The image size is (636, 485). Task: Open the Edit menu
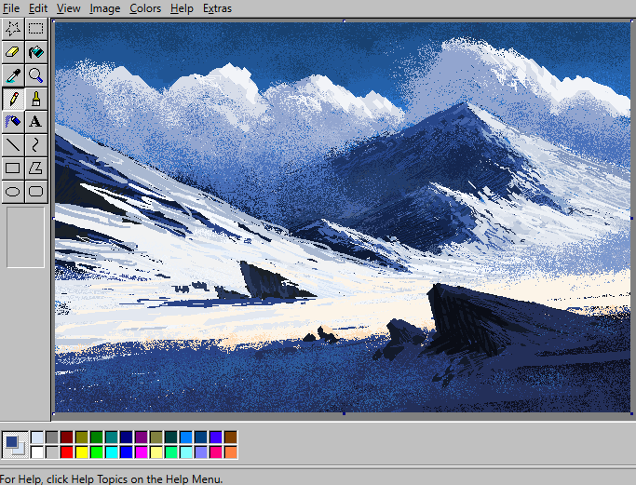38,8
